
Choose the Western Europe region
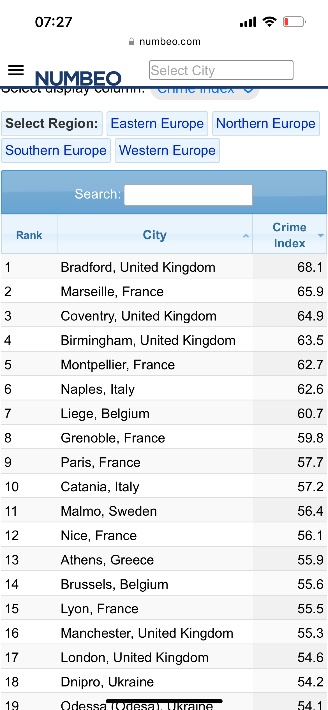[x=167, y=150]
